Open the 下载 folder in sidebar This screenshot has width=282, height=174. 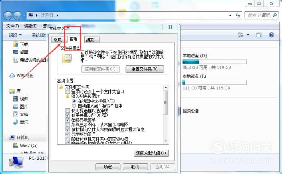click(x=21, y=44)
